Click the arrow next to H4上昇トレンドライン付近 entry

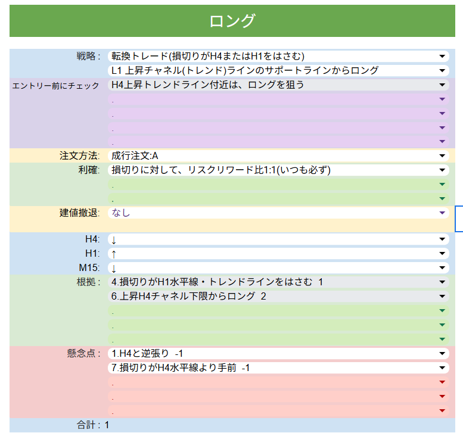[442, 85]
